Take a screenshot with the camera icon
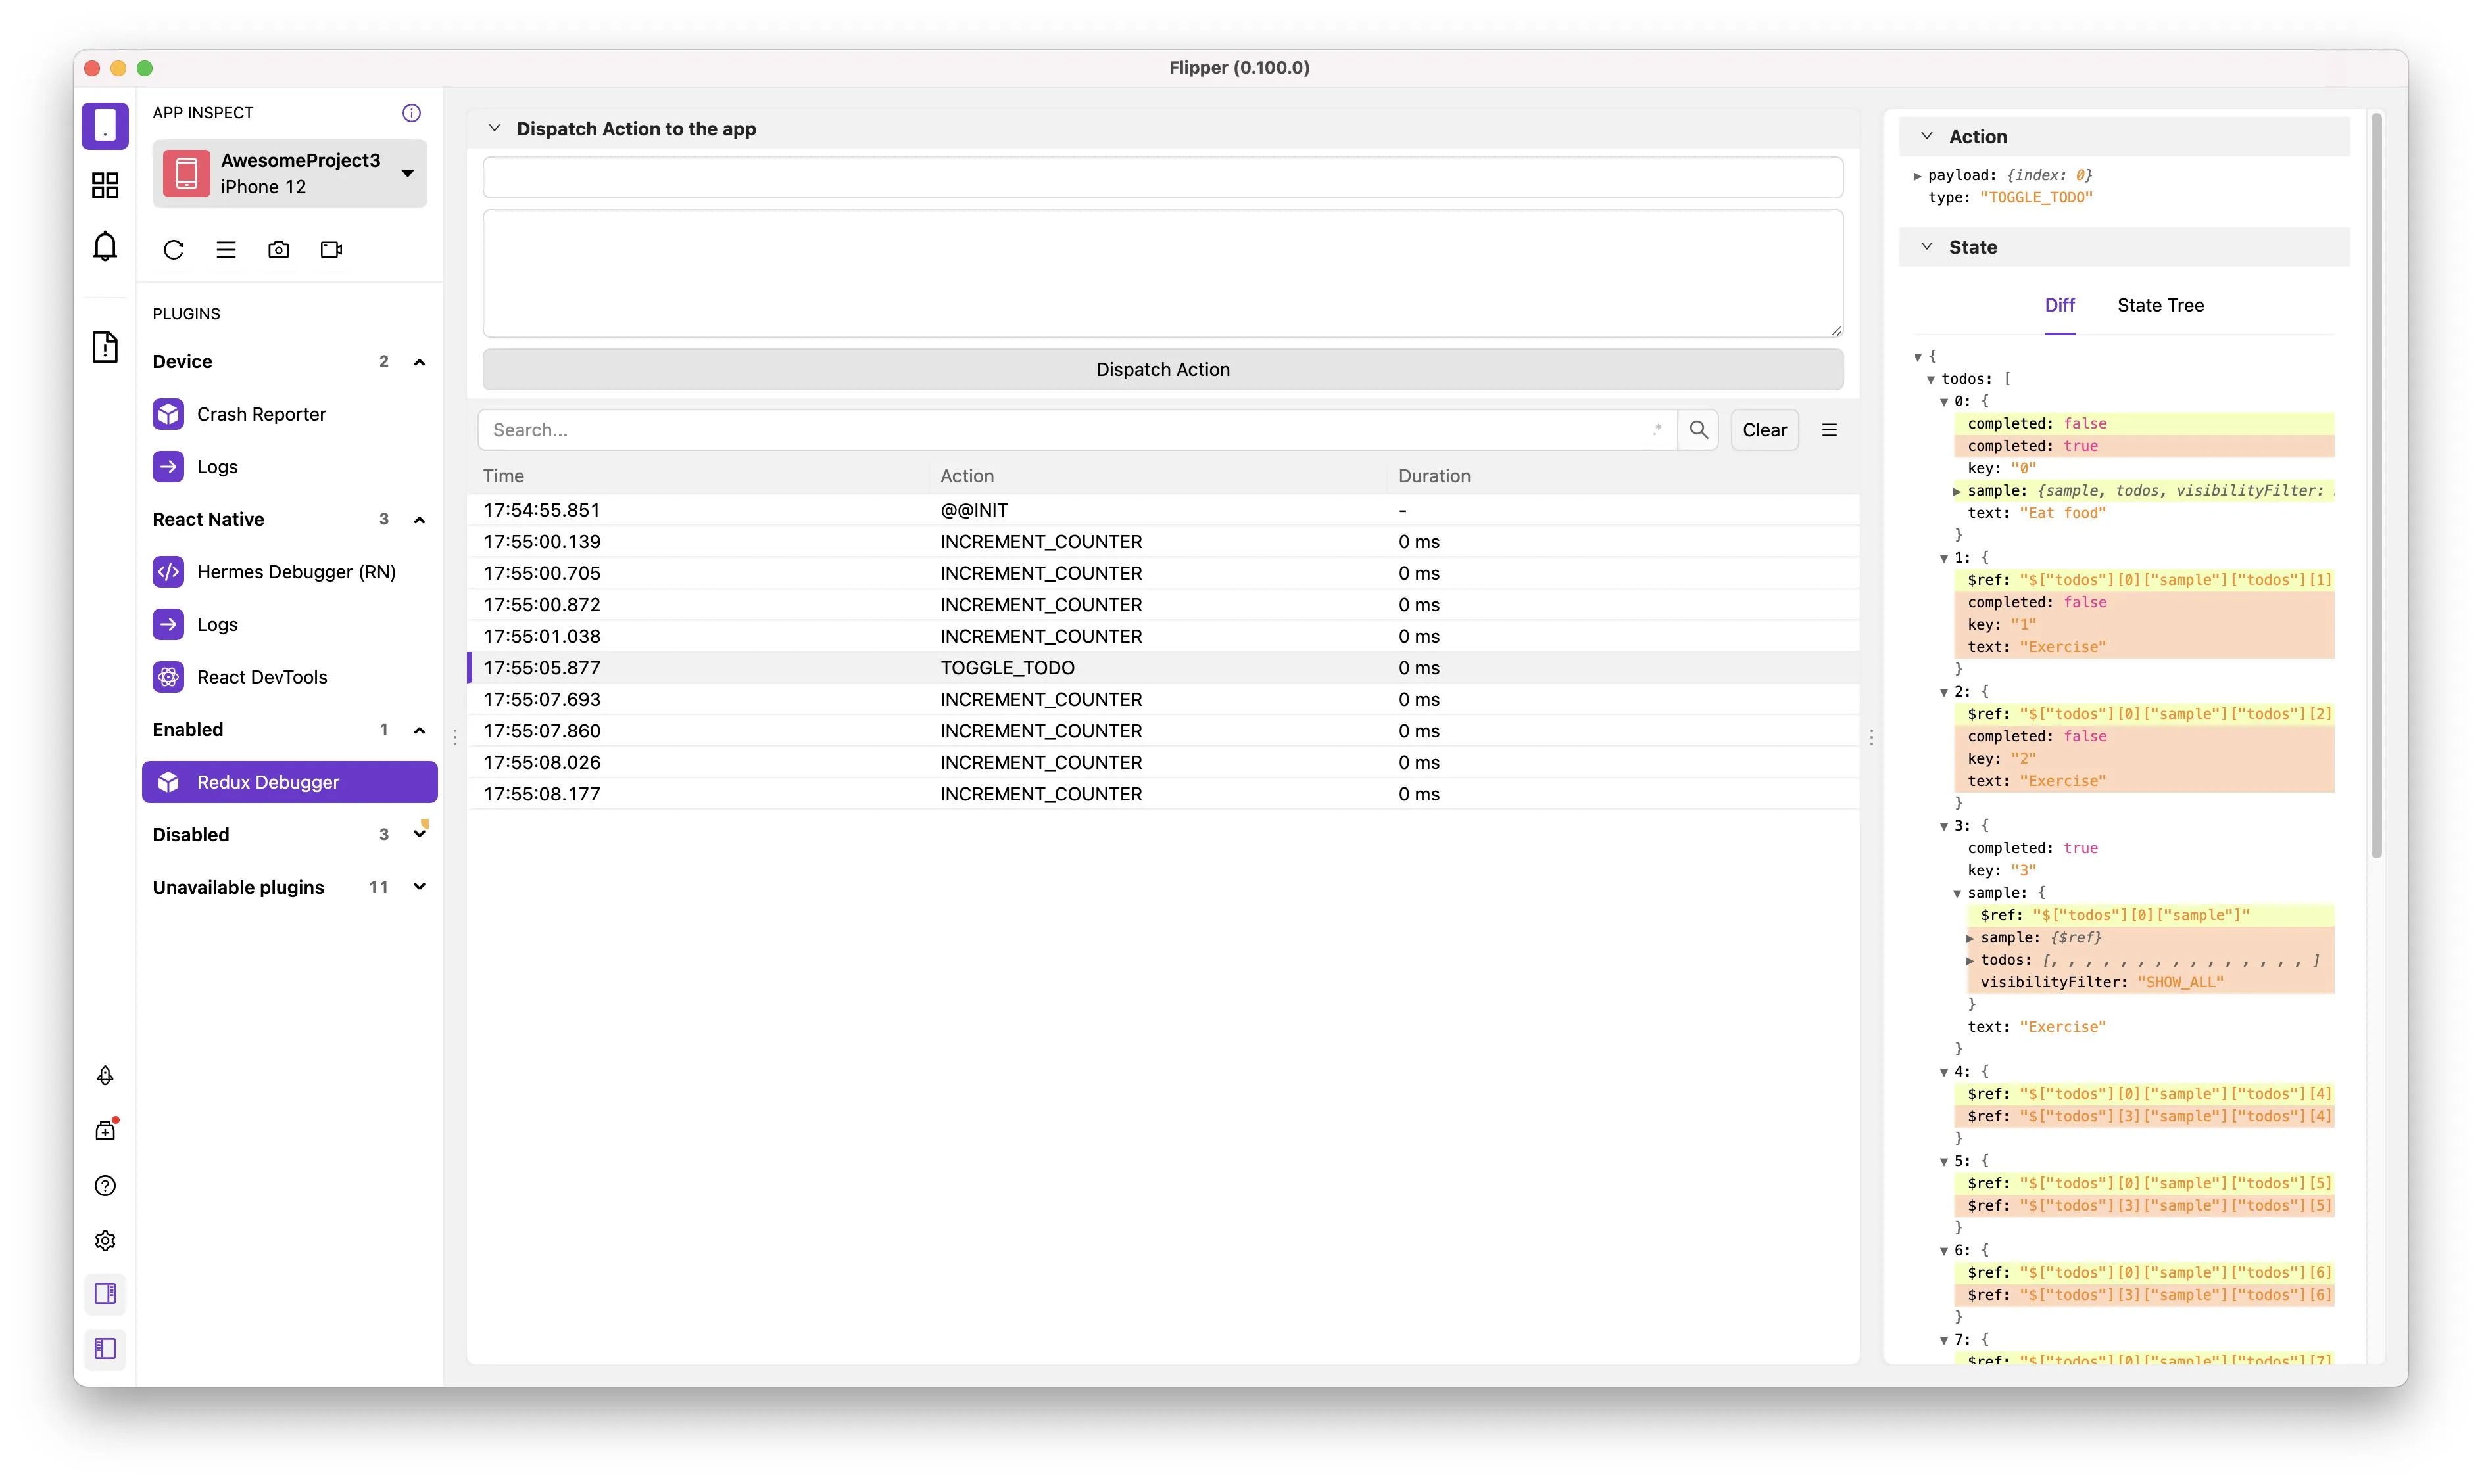 [x=278, y=250]
